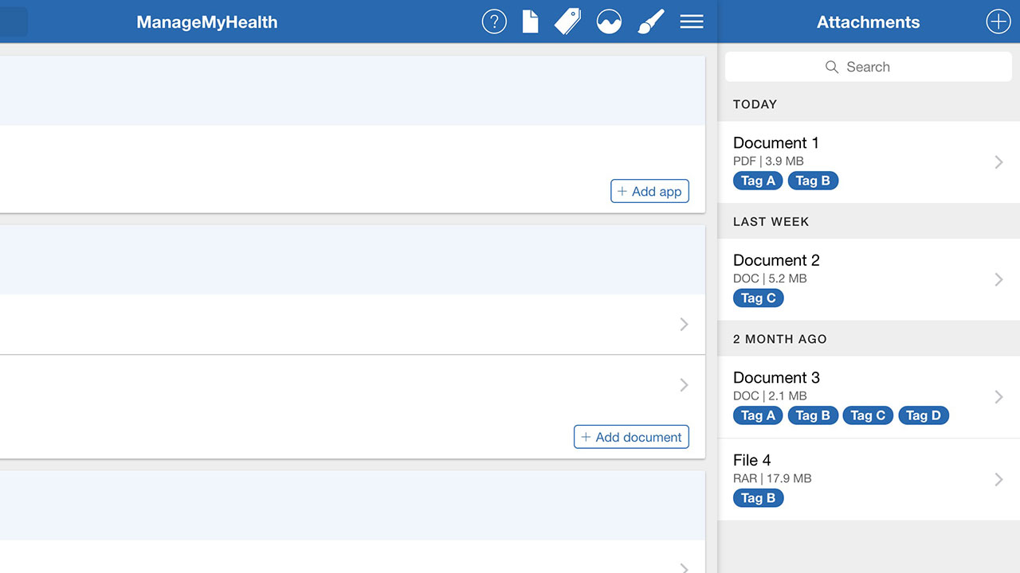Image resolution: width=1020 pixels, height=573 pixels.
Task: Expand Document 2 details chevron
Action: 998,279
